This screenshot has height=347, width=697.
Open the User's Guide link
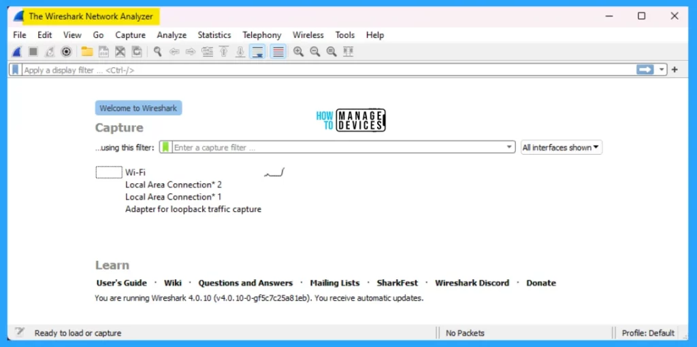tap(121, 282)
